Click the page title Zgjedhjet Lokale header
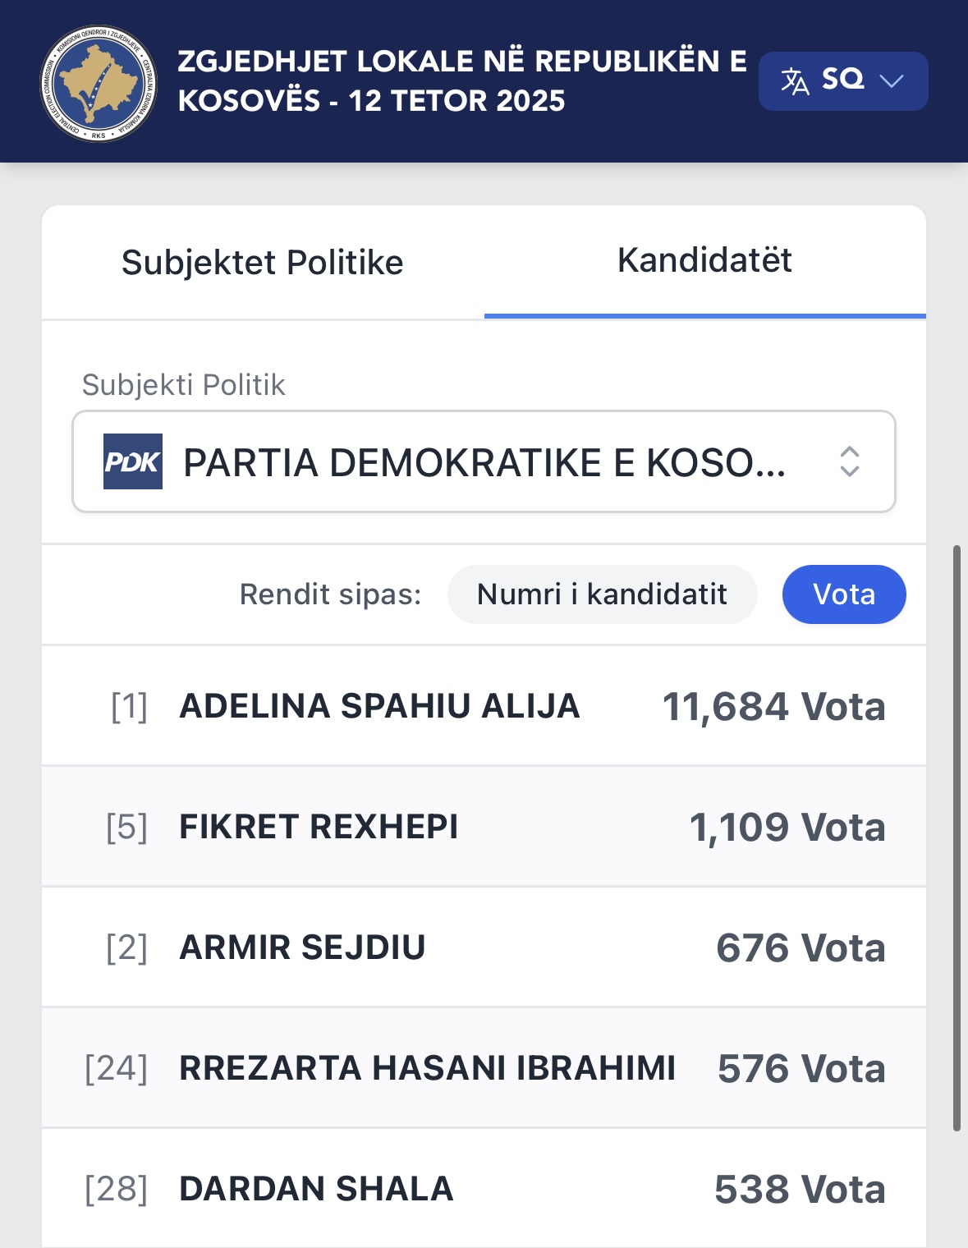Image resolution: width=968 pixels, height=1248 pixels. [x=461, y=80]
